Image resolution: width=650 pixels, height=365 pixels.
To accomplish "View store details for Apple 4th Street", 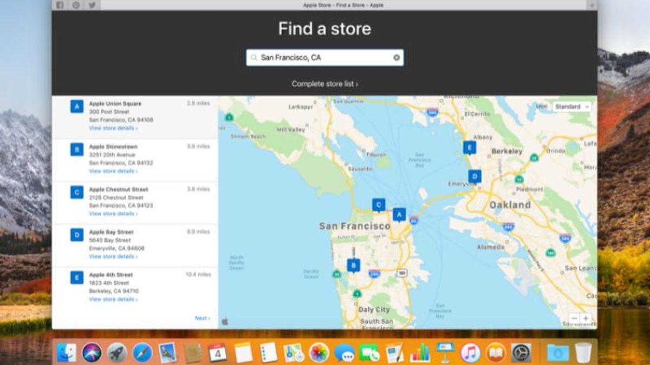I will click(x=114, y=299).
